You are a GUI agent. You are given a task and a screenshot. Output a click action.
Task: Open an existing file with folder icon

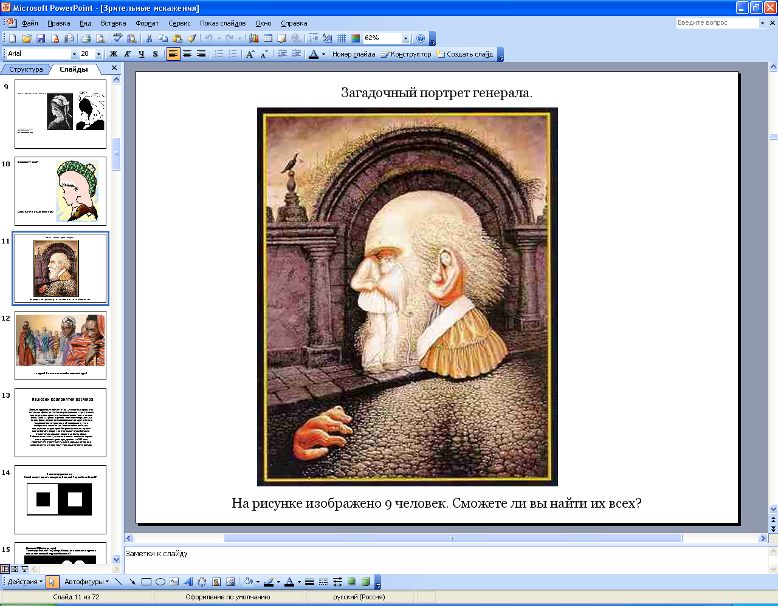point(27,38)
